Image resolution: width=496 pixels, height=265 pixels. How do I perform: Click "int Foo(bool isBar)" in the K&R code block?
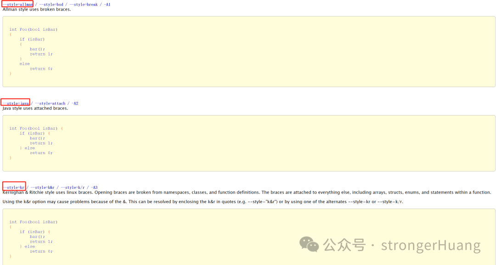tap(33, 222)
